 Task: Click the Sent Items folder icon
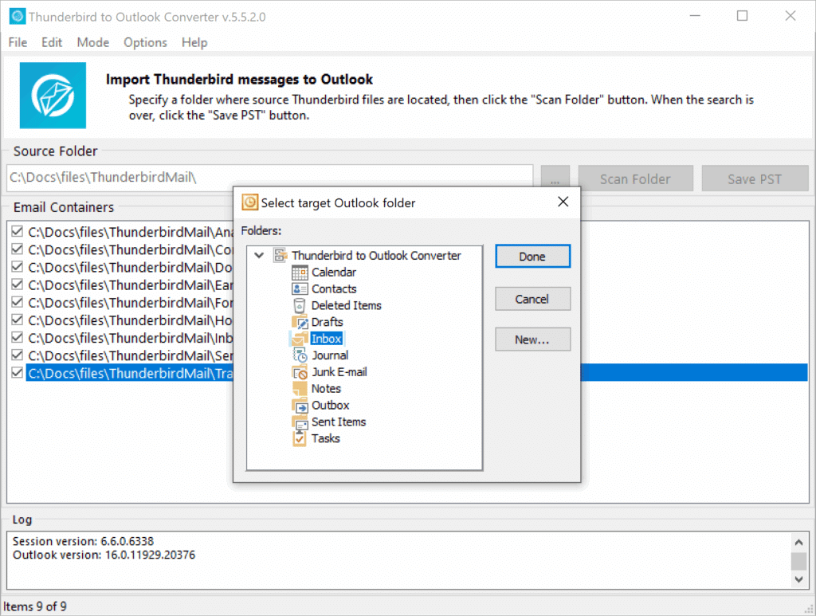[300, 422]
